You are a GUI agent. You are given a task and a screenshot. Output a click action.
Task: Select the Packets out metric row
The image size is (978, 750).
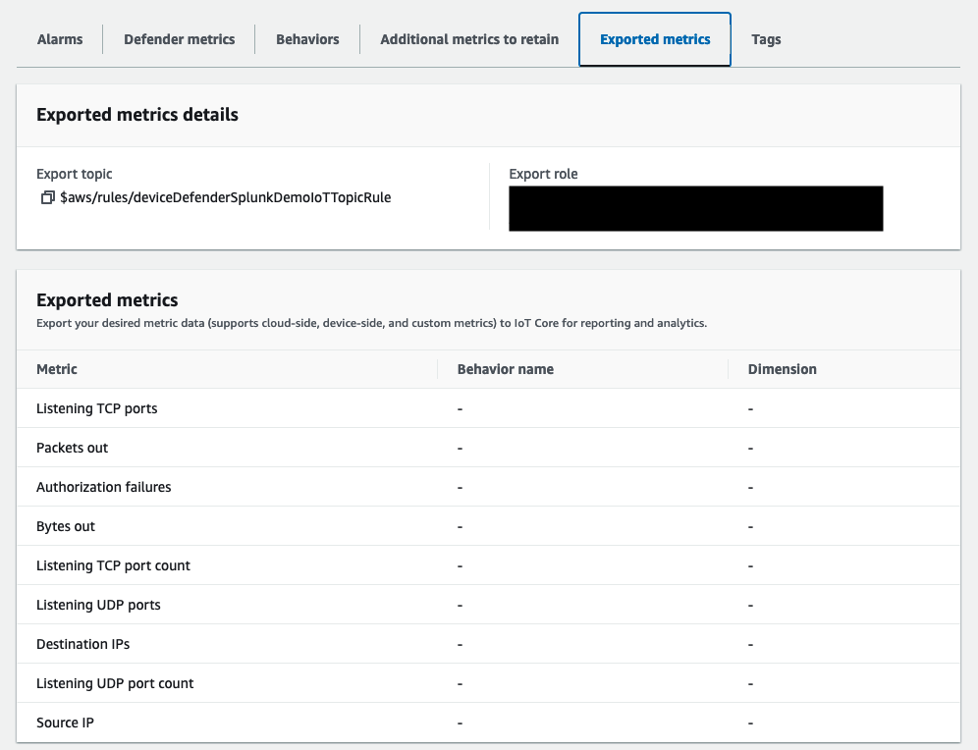coord(72,447)
